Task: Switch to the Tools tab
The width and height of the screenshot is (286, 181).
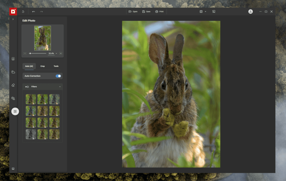Action: click(x=56, y=66)
